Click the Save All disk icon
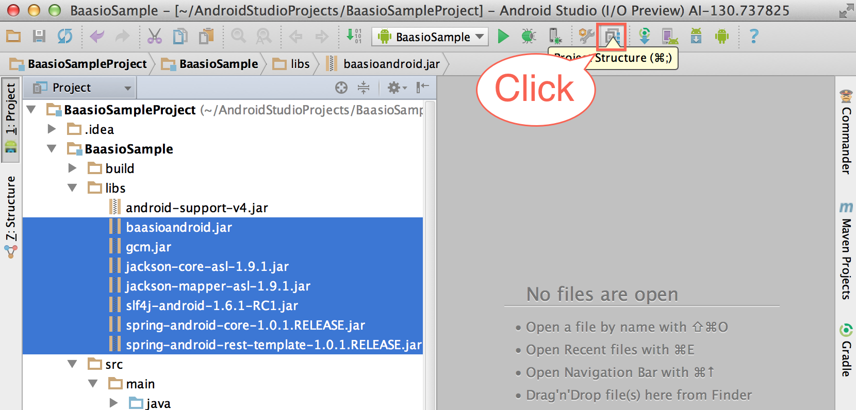The height and width of the screenshot is (410, 856). pos(39,37)
